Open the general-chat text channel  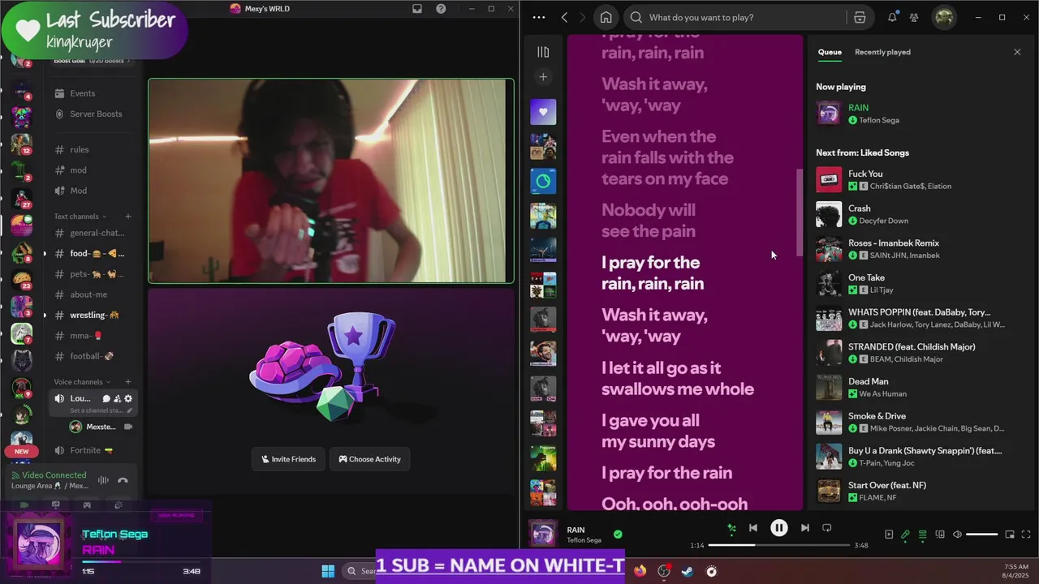94,233
